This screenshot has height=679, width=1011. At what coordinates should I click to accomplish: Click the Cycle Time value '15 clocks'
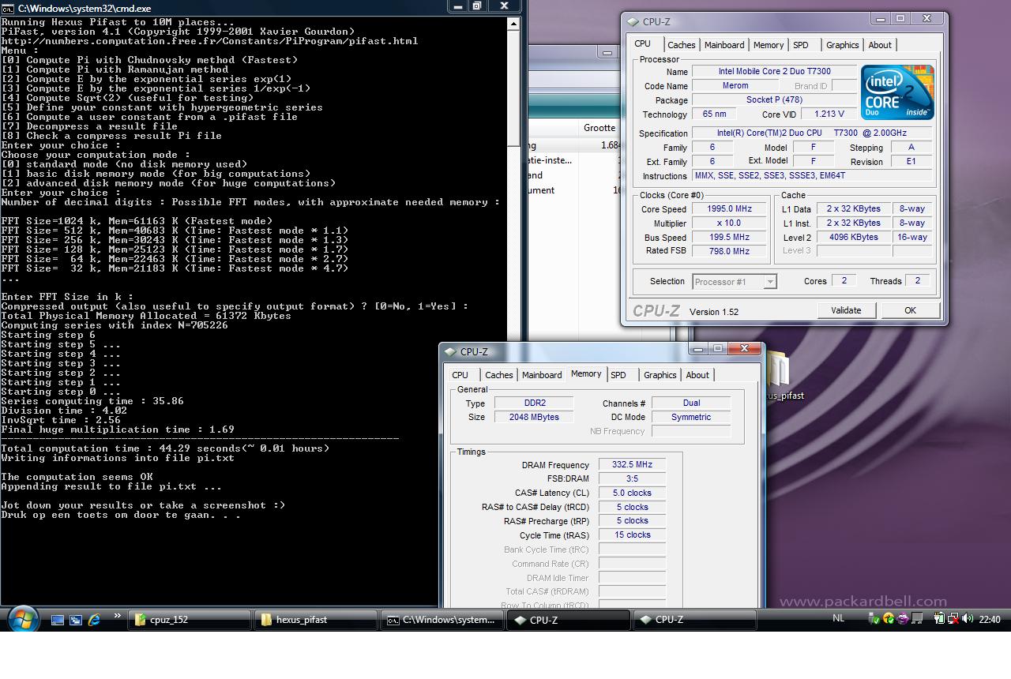(x=632, y=535)
